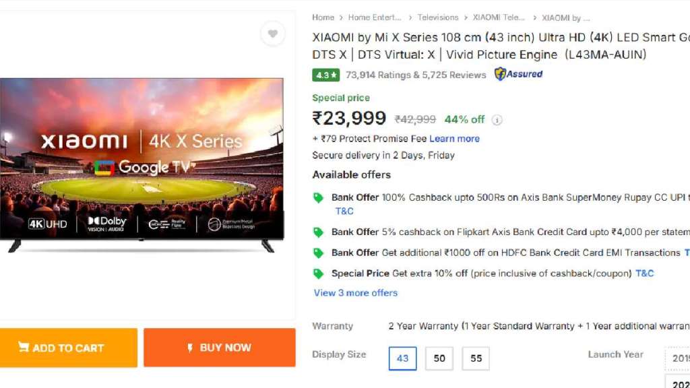Viewport: 690px width, 388px height.
Task: Open Learn more about Protect Promise Fee
Action: (454, 139)
